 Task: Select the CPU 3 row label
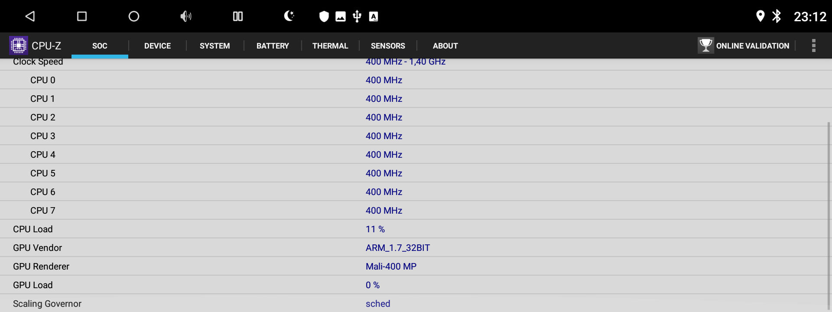tap(43, 136)
